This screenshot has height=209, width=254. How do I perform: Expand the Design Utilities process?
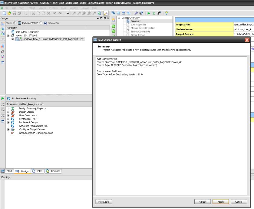(x=8, y=112)
